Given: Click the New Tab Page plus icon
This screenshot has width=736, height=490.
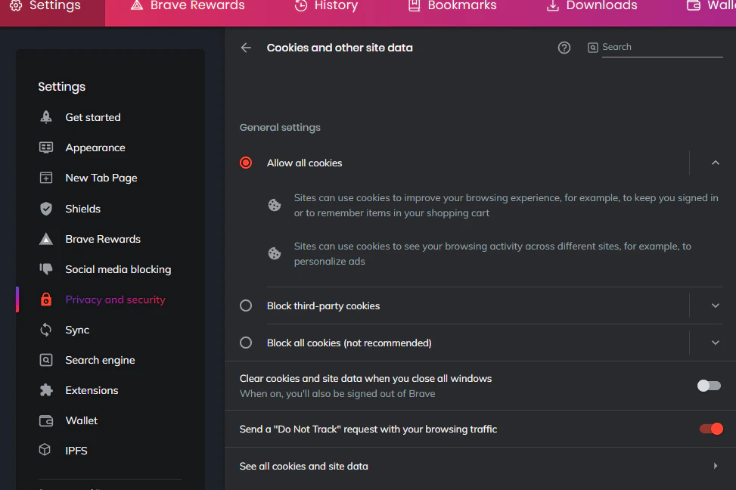Looking at the screenshot, I should (x=46, y=178).
